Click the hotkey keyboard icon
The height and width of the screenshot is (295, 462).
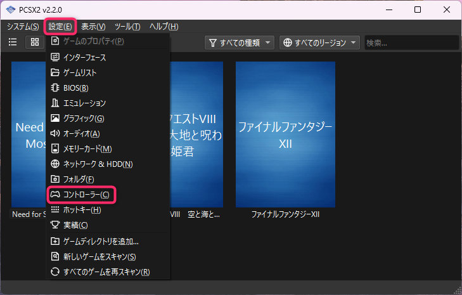(x=55, y=209)
